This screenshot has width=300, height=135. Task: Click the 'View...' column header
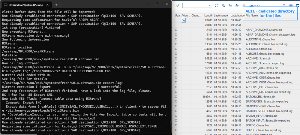[x=186, y=16]
